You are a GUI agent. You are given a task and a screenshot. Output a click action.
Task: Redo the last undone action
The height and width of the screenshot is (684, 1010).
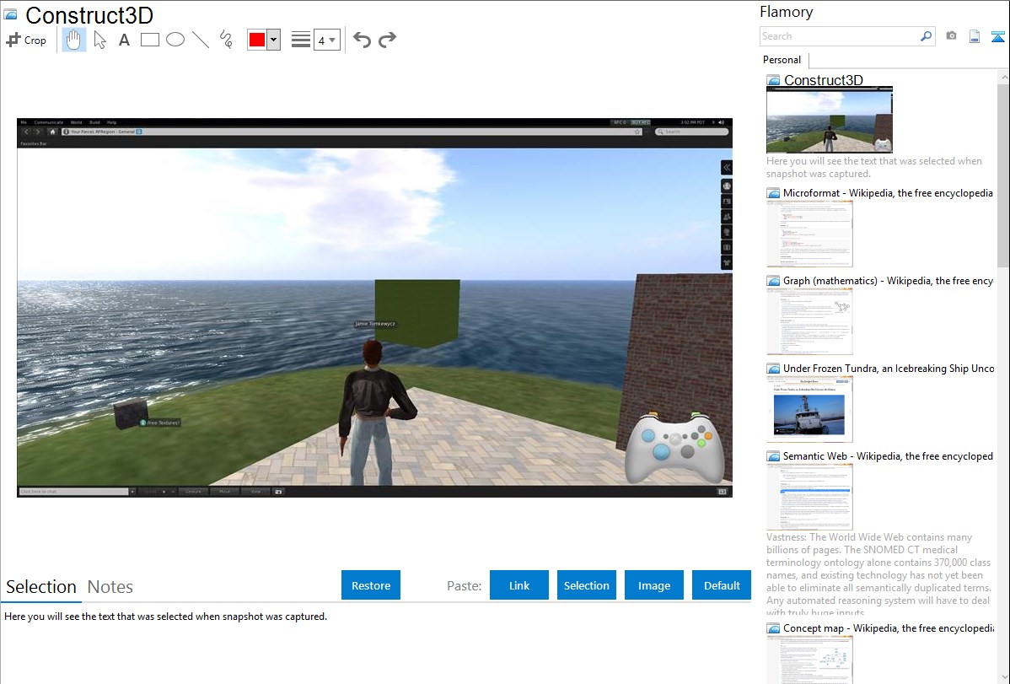(x=387, y=40)
